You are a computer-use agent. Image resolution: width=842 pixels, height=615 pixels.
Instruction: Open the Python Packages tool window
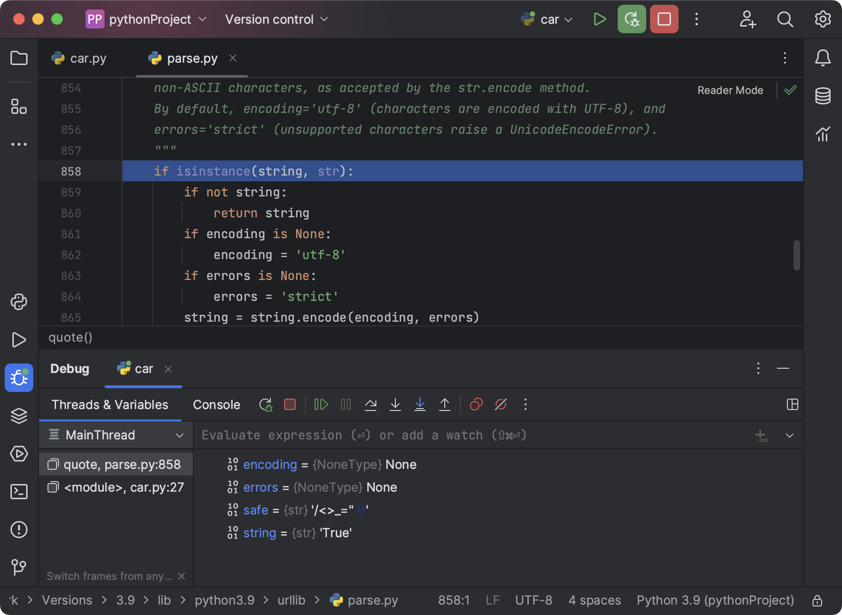pyautogui.click(x=19, y=416)
